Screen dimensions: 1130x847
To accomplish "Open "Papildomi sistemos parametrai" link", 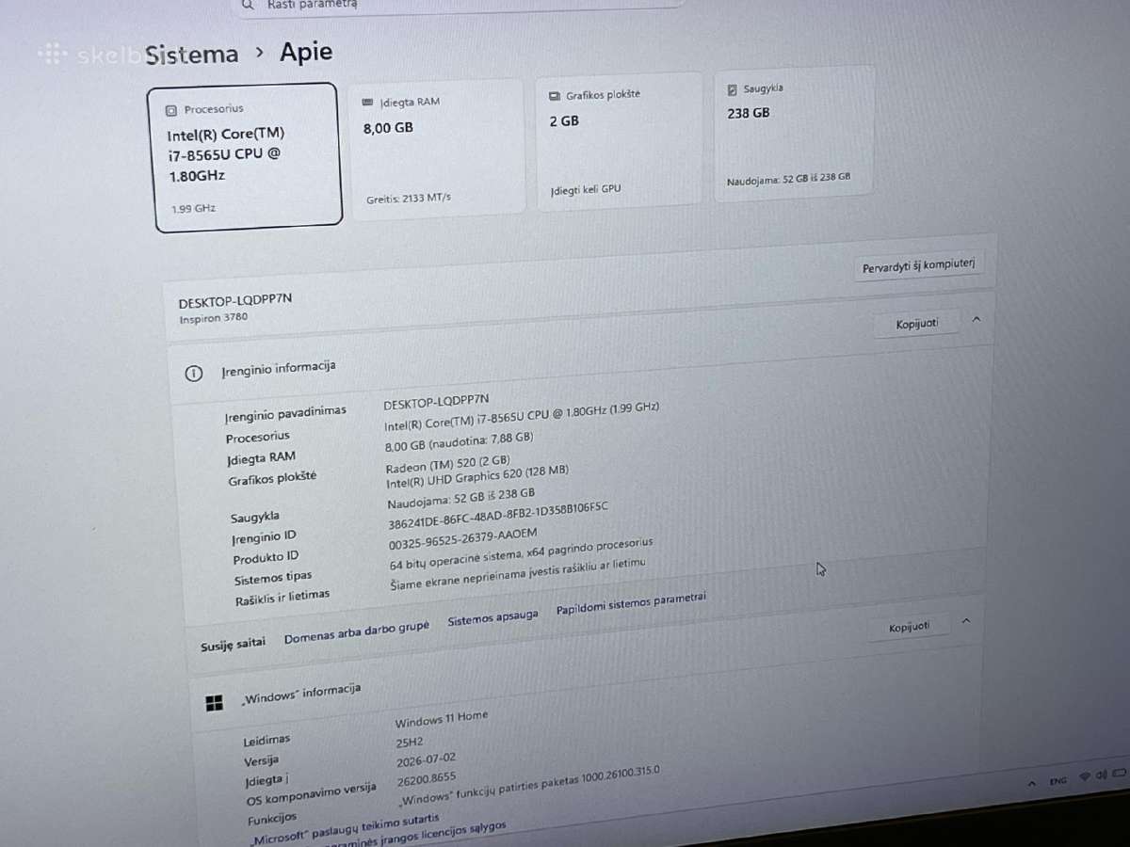I will coord(631,604).
